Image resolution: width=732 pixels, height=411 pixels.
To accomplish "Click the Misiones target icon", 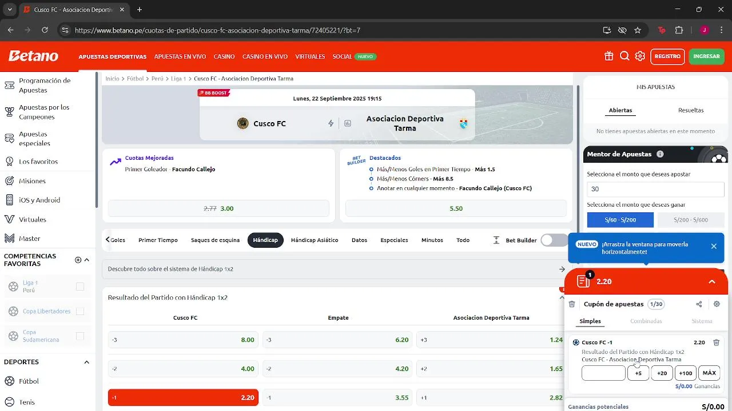I will (x=9, y=181).
